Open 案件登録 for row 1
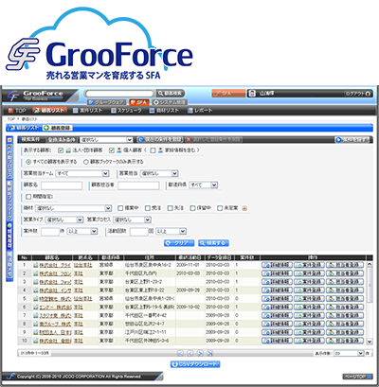 [x=309, y=265]
